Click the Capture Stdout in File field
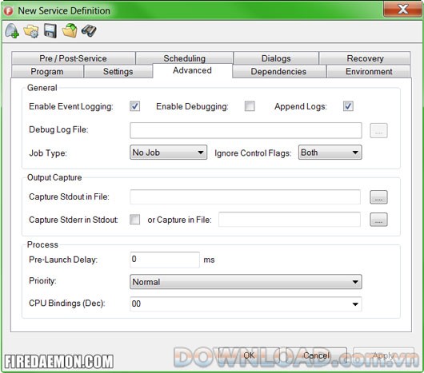Image resolution: width=424 pixels, height=373 pixels. 245,196
